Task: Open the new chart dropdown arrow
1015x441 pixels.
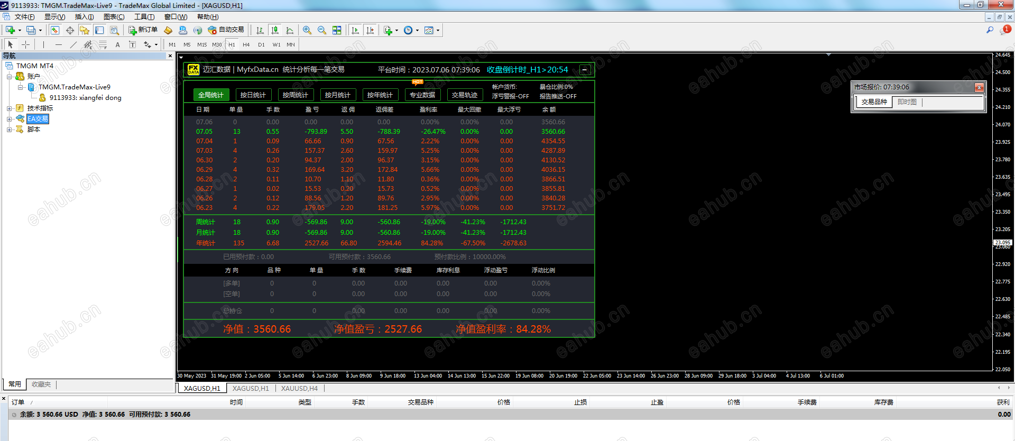Action: 20,31
